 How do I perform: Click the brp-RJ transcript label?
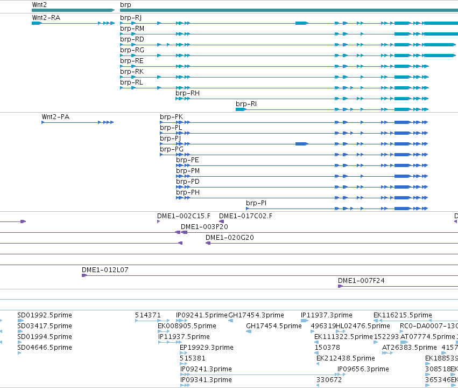[x=131, y=18]
